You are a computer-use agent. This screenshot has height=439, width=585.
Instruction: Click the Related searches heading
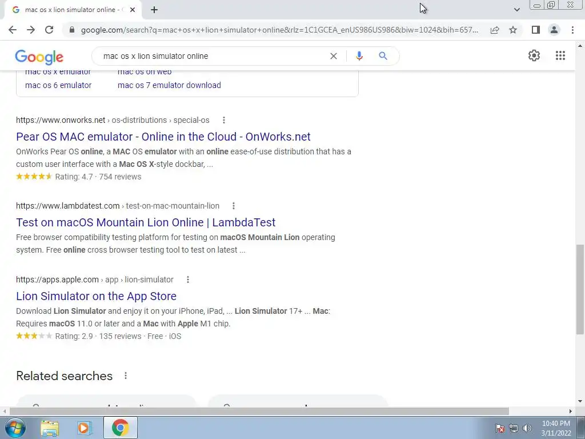(64, 376)
